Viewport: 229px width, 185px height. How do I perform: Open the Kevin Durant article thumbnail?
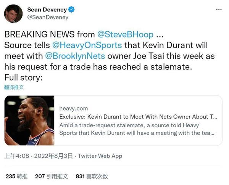[x=29, y=120]
